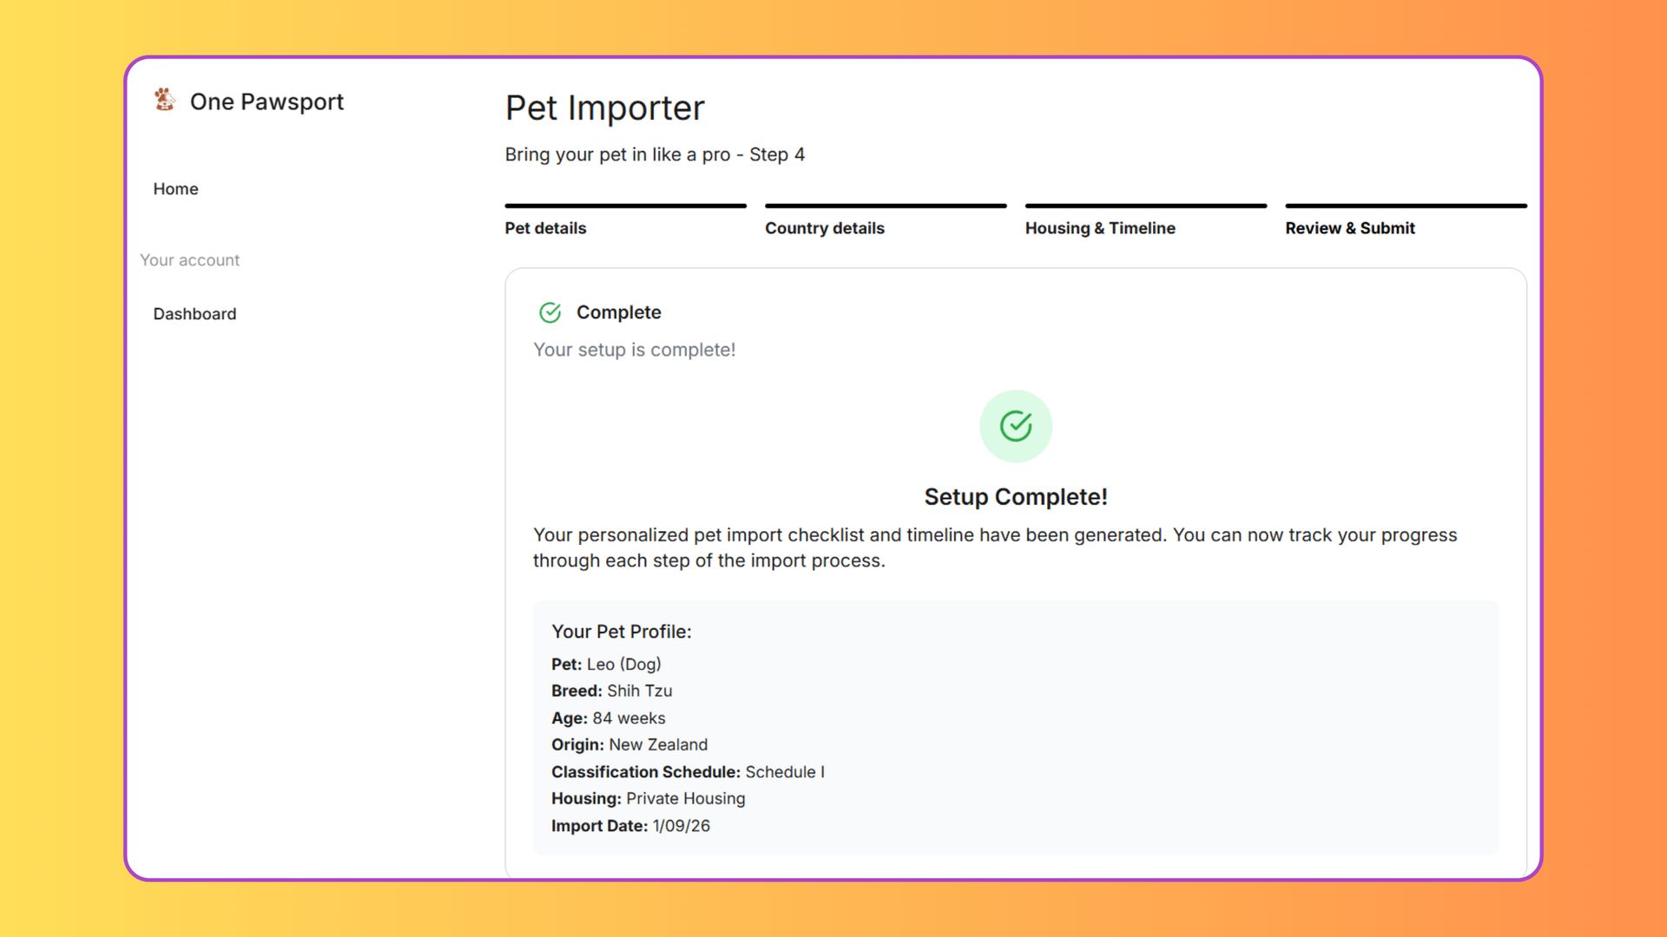Go to the Dashboard in sidebar
This screenshot has height=937, width=1667.
pyautogui.click(x=194, y=314)
